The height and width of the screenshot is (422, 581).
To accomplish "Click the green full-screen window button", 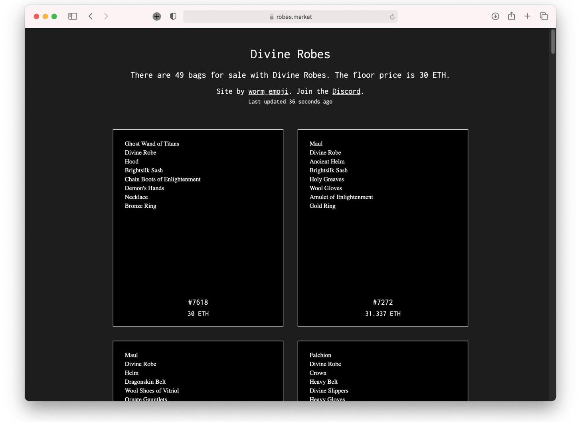I will click(54, 16).
